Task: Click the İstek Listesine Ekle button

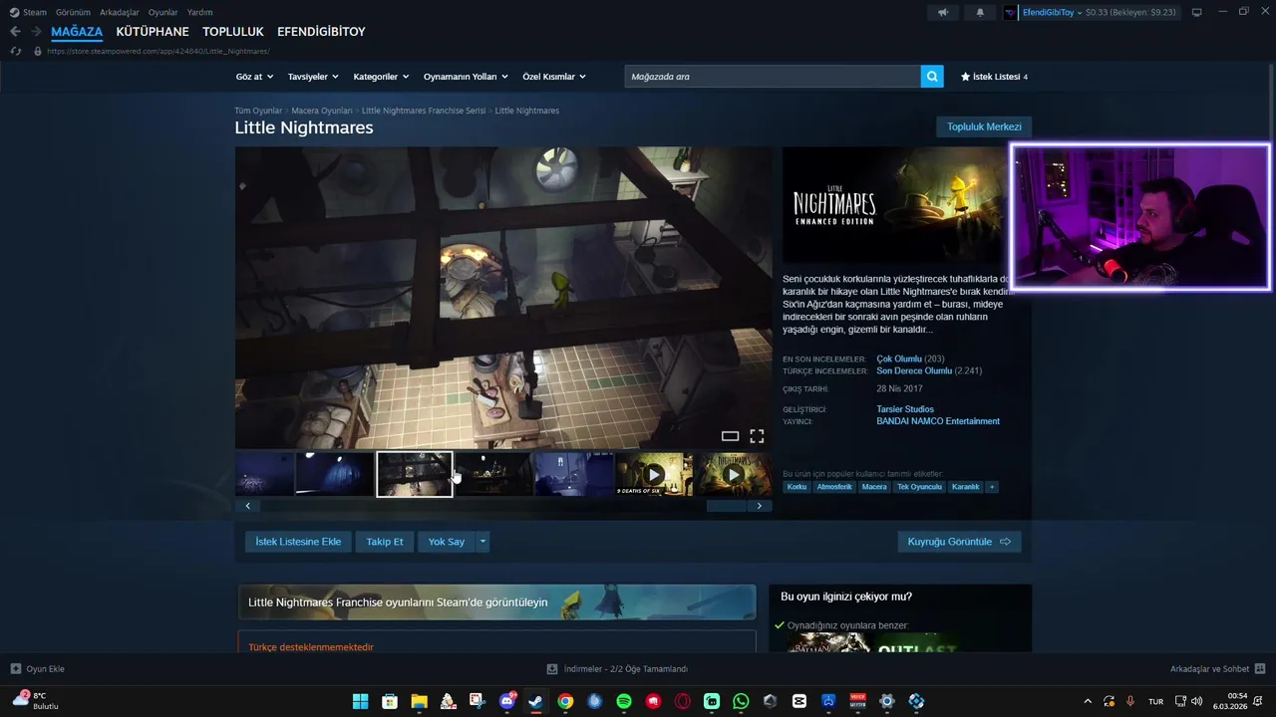Action: pos(298,542)
